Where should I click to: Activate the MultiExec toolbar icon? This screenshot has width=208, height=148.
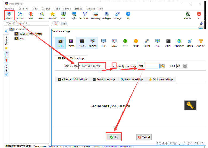click(x=85, y=16)
